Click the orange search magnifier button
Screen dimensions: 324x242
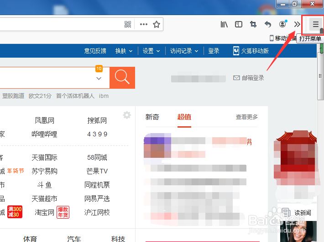(x=122, y=77)
